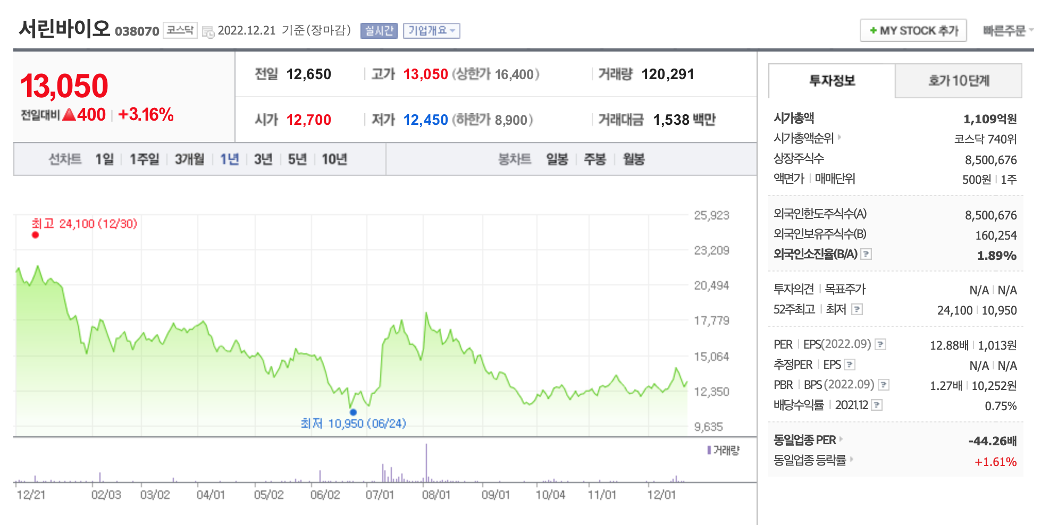This screenshot has width=1041, height=525.
Task: Click the 배당수익률 value 0.75%
Action: click(x=1001, y=406)
